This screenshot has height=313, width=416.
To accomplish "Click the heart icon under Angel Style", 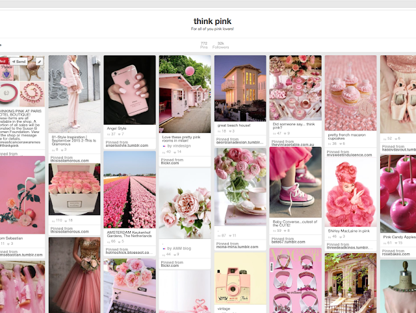I will pyautogui.click(x=119, y=134).
